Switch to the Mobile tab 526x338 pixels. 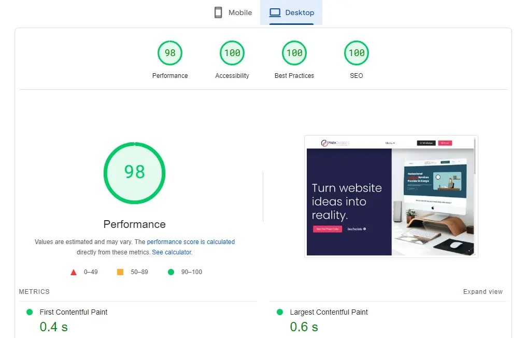coord(232,12)
